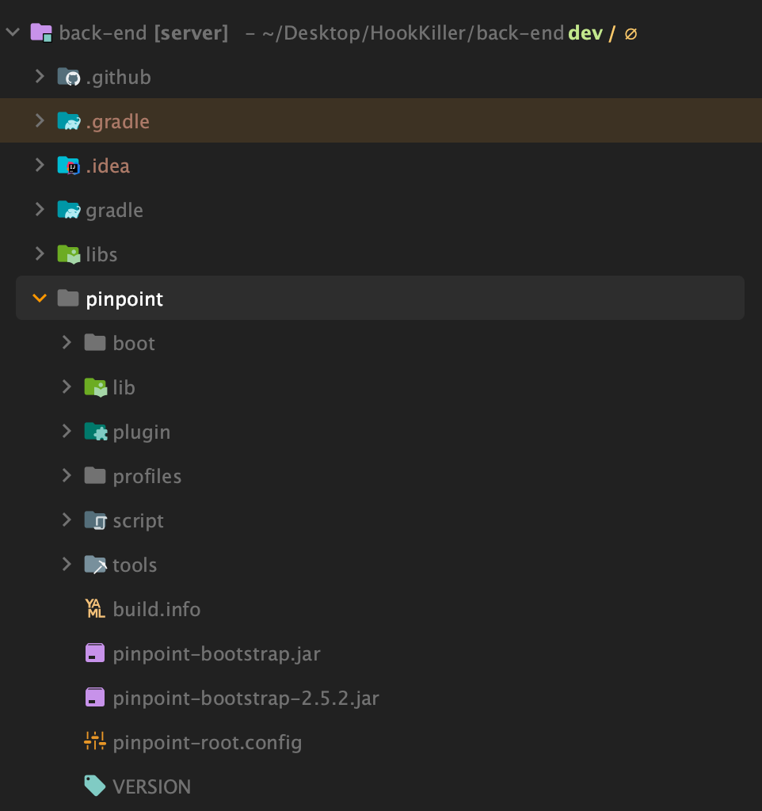Select the pinpoint tree item label

click(124, 299)
